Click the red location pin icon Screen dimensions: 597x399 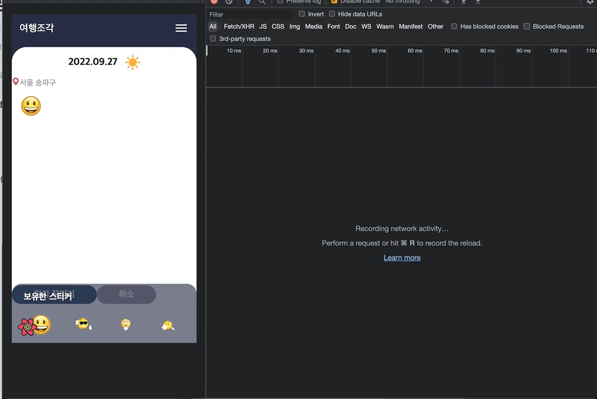click(16, 82)
